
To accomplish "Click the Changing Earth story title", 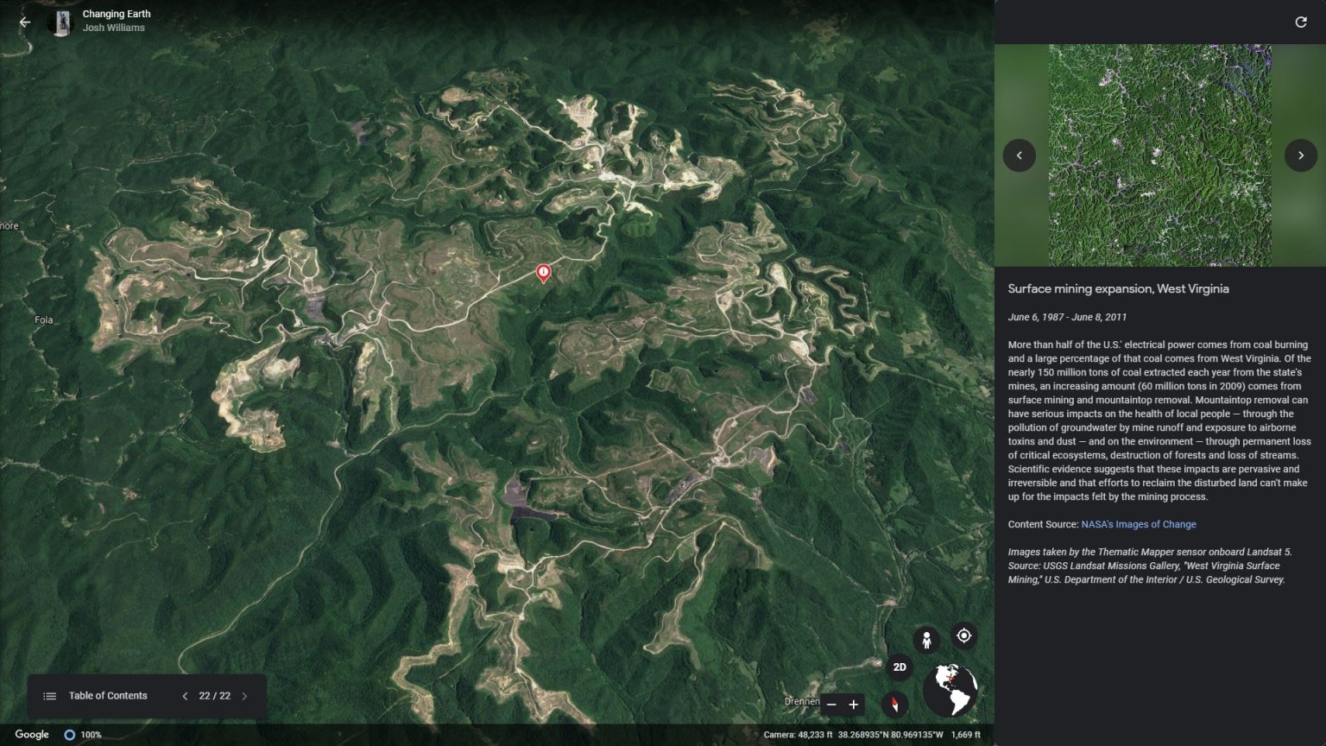I will 116,14.
